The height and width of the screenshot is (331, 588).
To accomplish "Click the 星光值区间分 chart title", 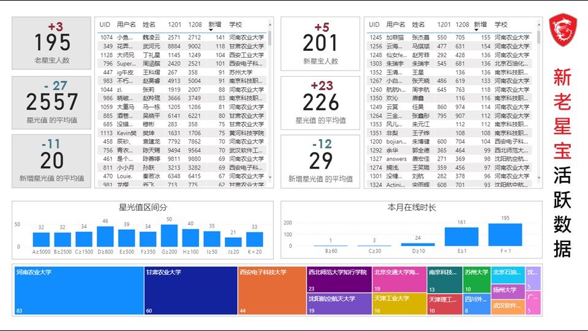I will (143, 208).
